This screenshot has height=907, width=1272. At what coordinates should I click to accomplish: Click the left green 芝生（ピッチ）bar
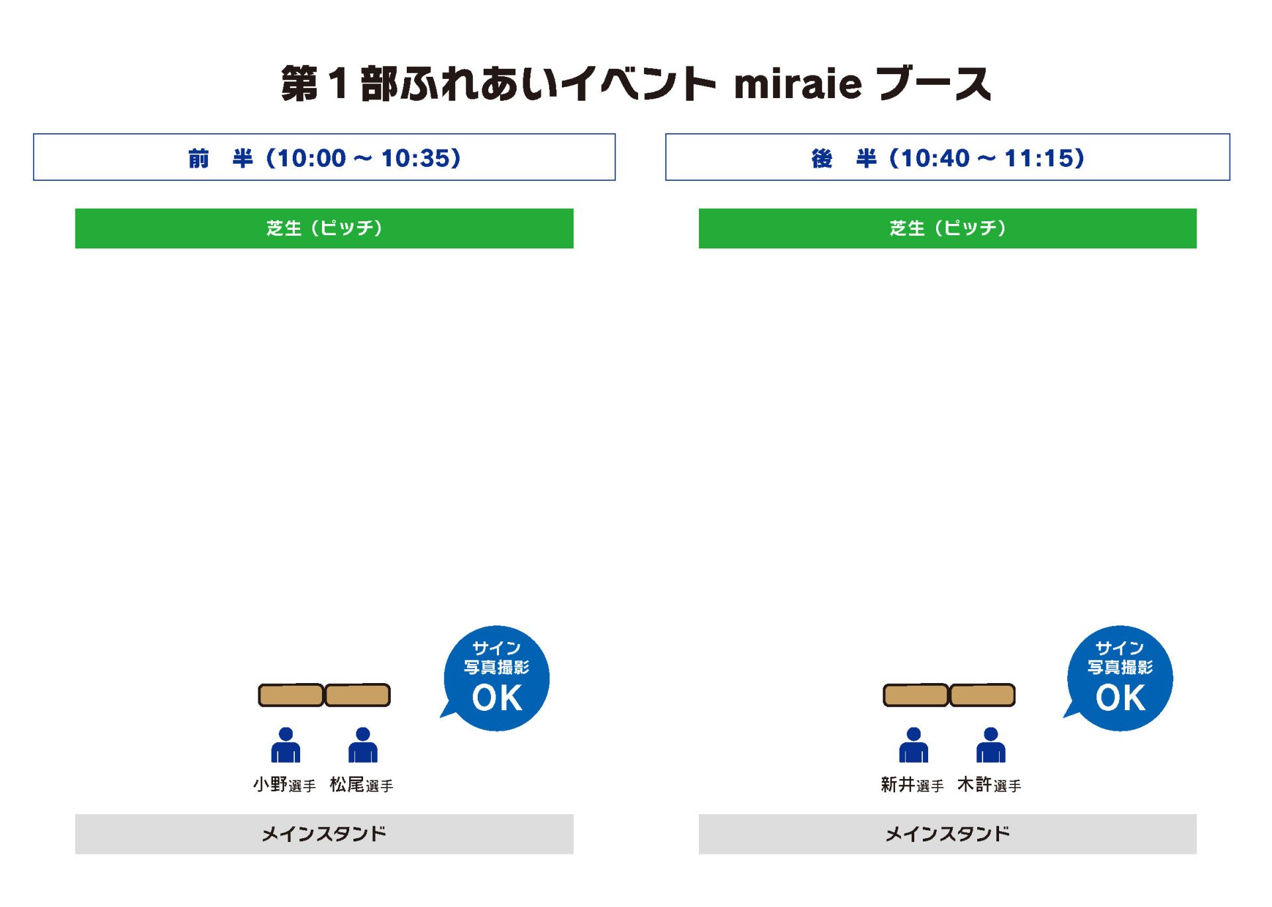click(x=324, y=229)
